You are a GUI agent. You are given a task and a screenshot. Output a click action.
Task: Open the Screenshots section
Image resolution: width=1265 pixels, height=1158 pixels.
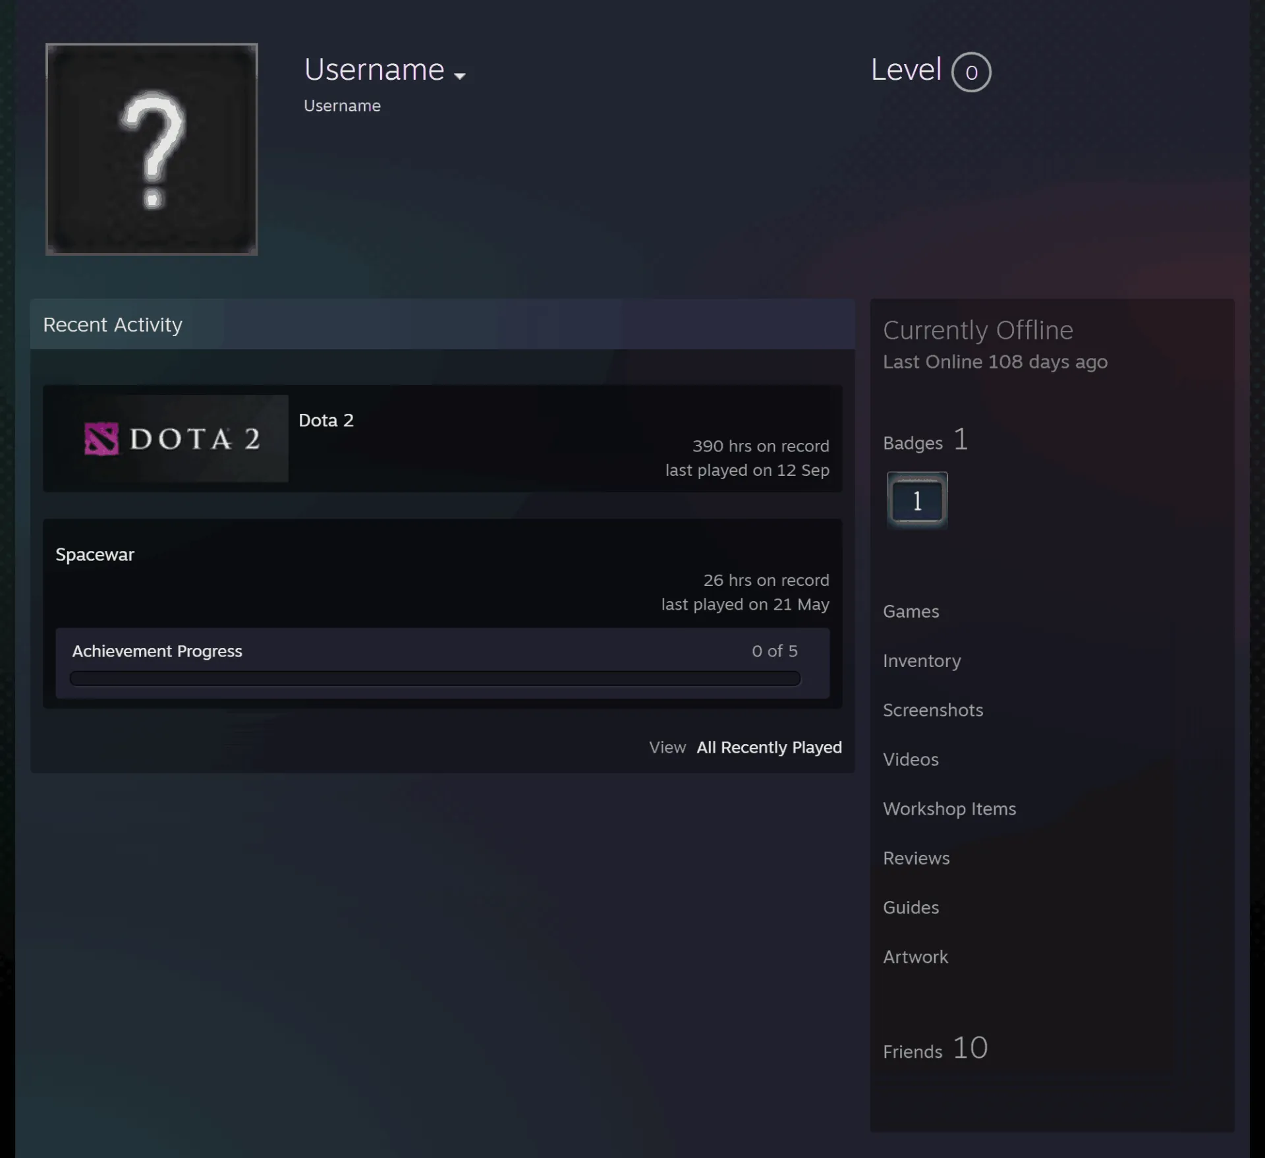933,710
